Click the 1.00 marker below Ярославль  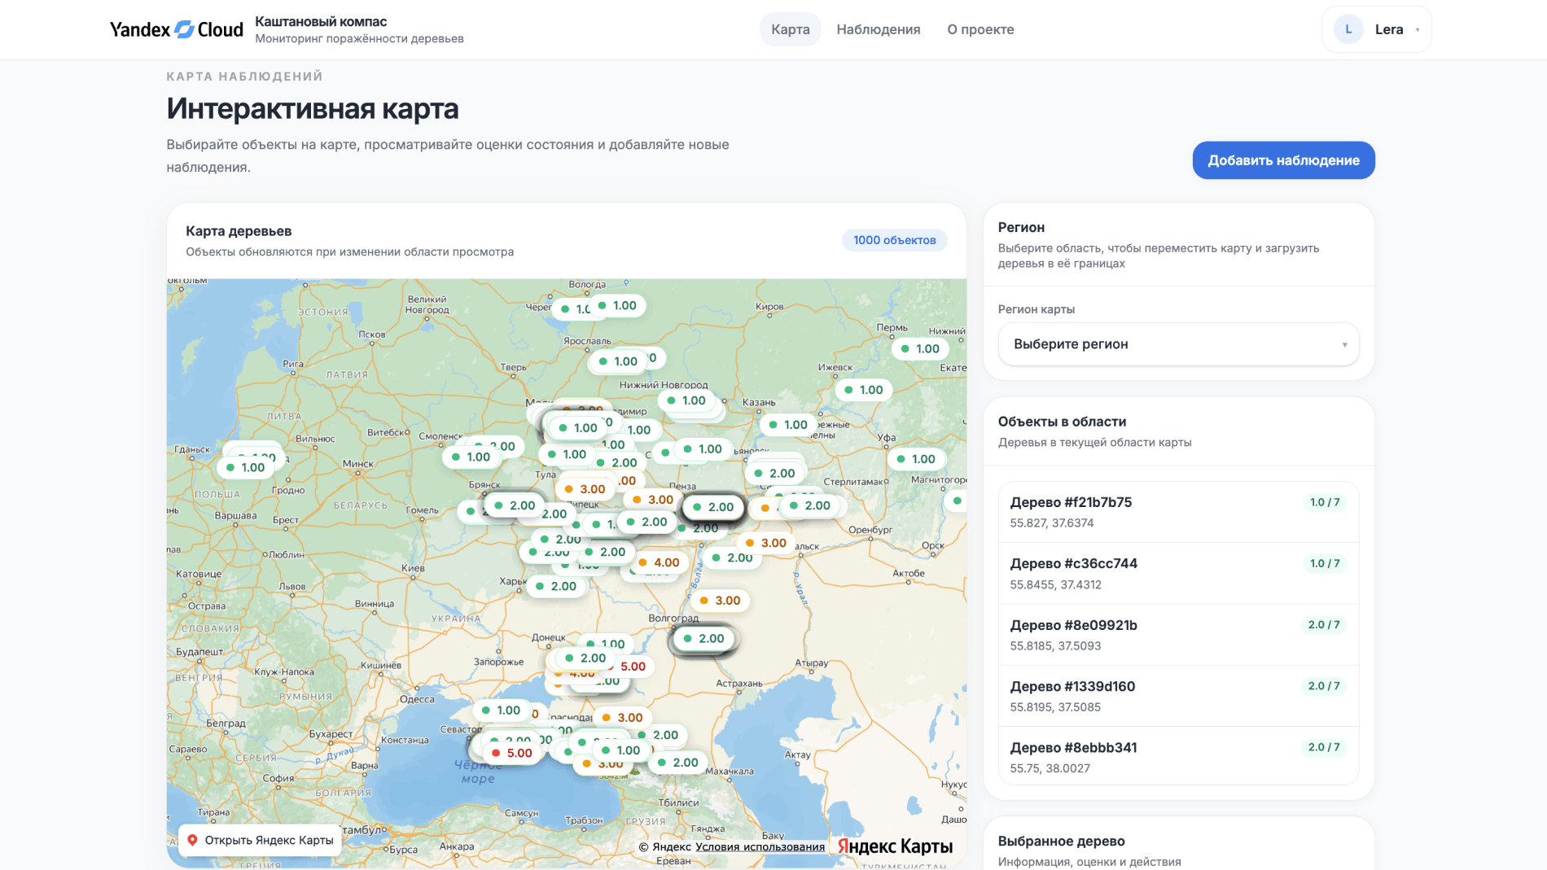(x=618, y=361)
